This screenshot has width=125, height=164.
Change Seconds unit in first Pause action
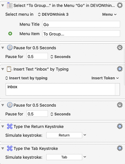click(x=61, y=57)
